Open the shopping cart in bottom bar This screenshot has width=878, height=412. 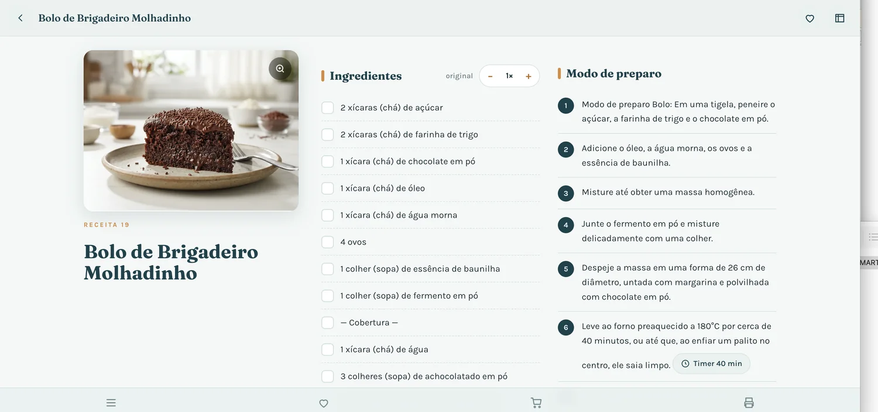point(536,403)
